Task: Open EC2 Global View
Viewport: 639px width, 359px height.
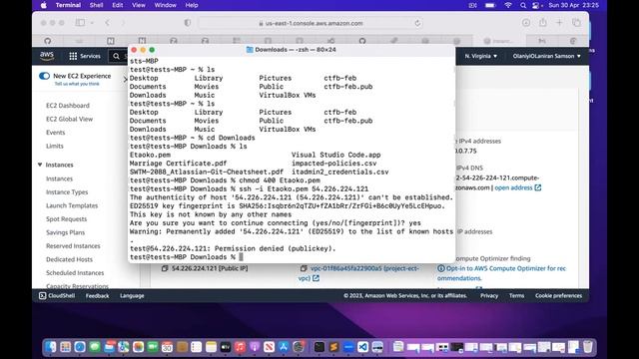Action: click(69, 119)
